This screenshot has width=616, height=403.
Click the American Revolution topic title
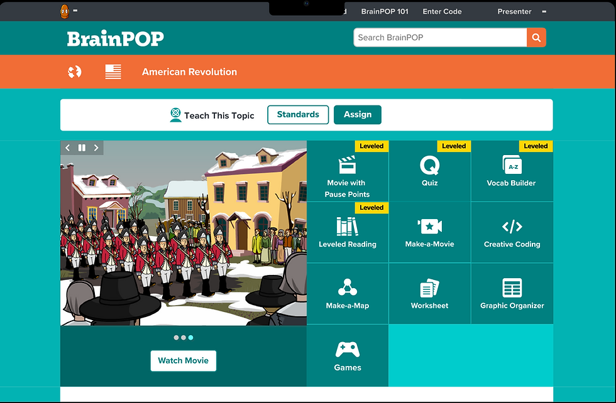[x=189, y=72]
